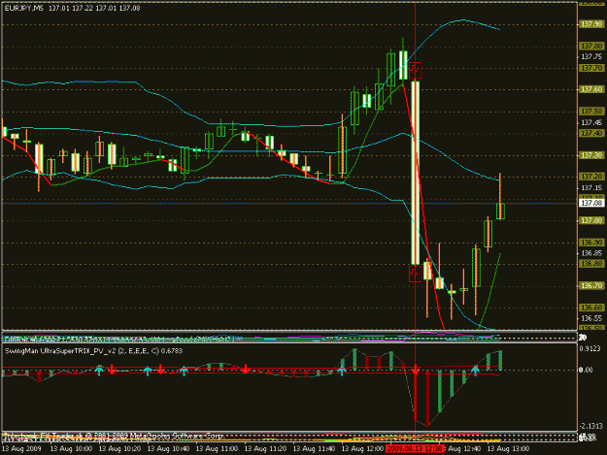Image resolution: width=607 pixels, height=455 pixels.
Task: Click the 137.40 price level label
Action: [x=591, y=133]
